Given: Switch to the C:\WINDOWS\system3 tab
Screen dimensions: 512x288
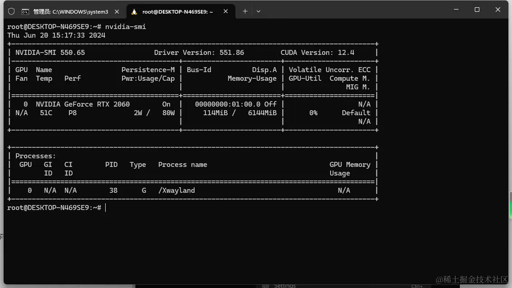Looking at the screenshot, I should click(71, 12).
